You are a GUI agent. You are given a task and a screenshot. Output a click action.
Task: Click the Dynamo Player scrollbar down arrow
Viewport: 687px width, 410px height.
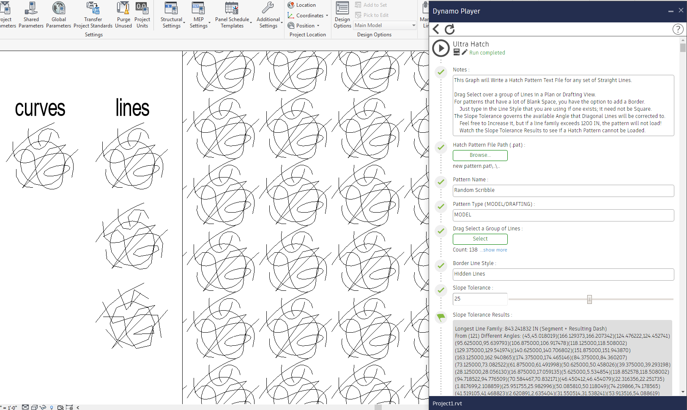pos(683,392)
